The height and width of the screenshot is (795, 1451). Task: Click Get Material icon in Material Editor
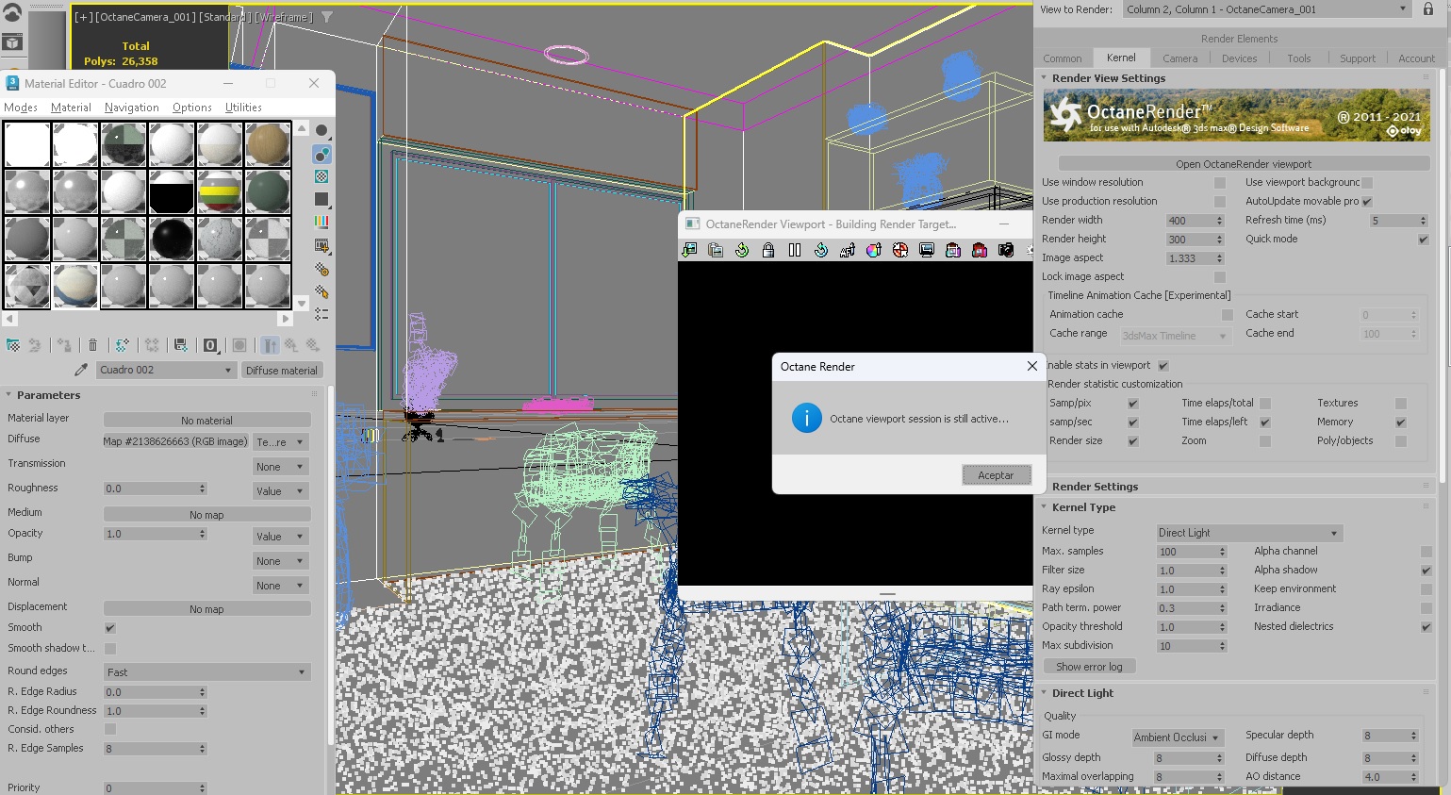click(13, 345)
